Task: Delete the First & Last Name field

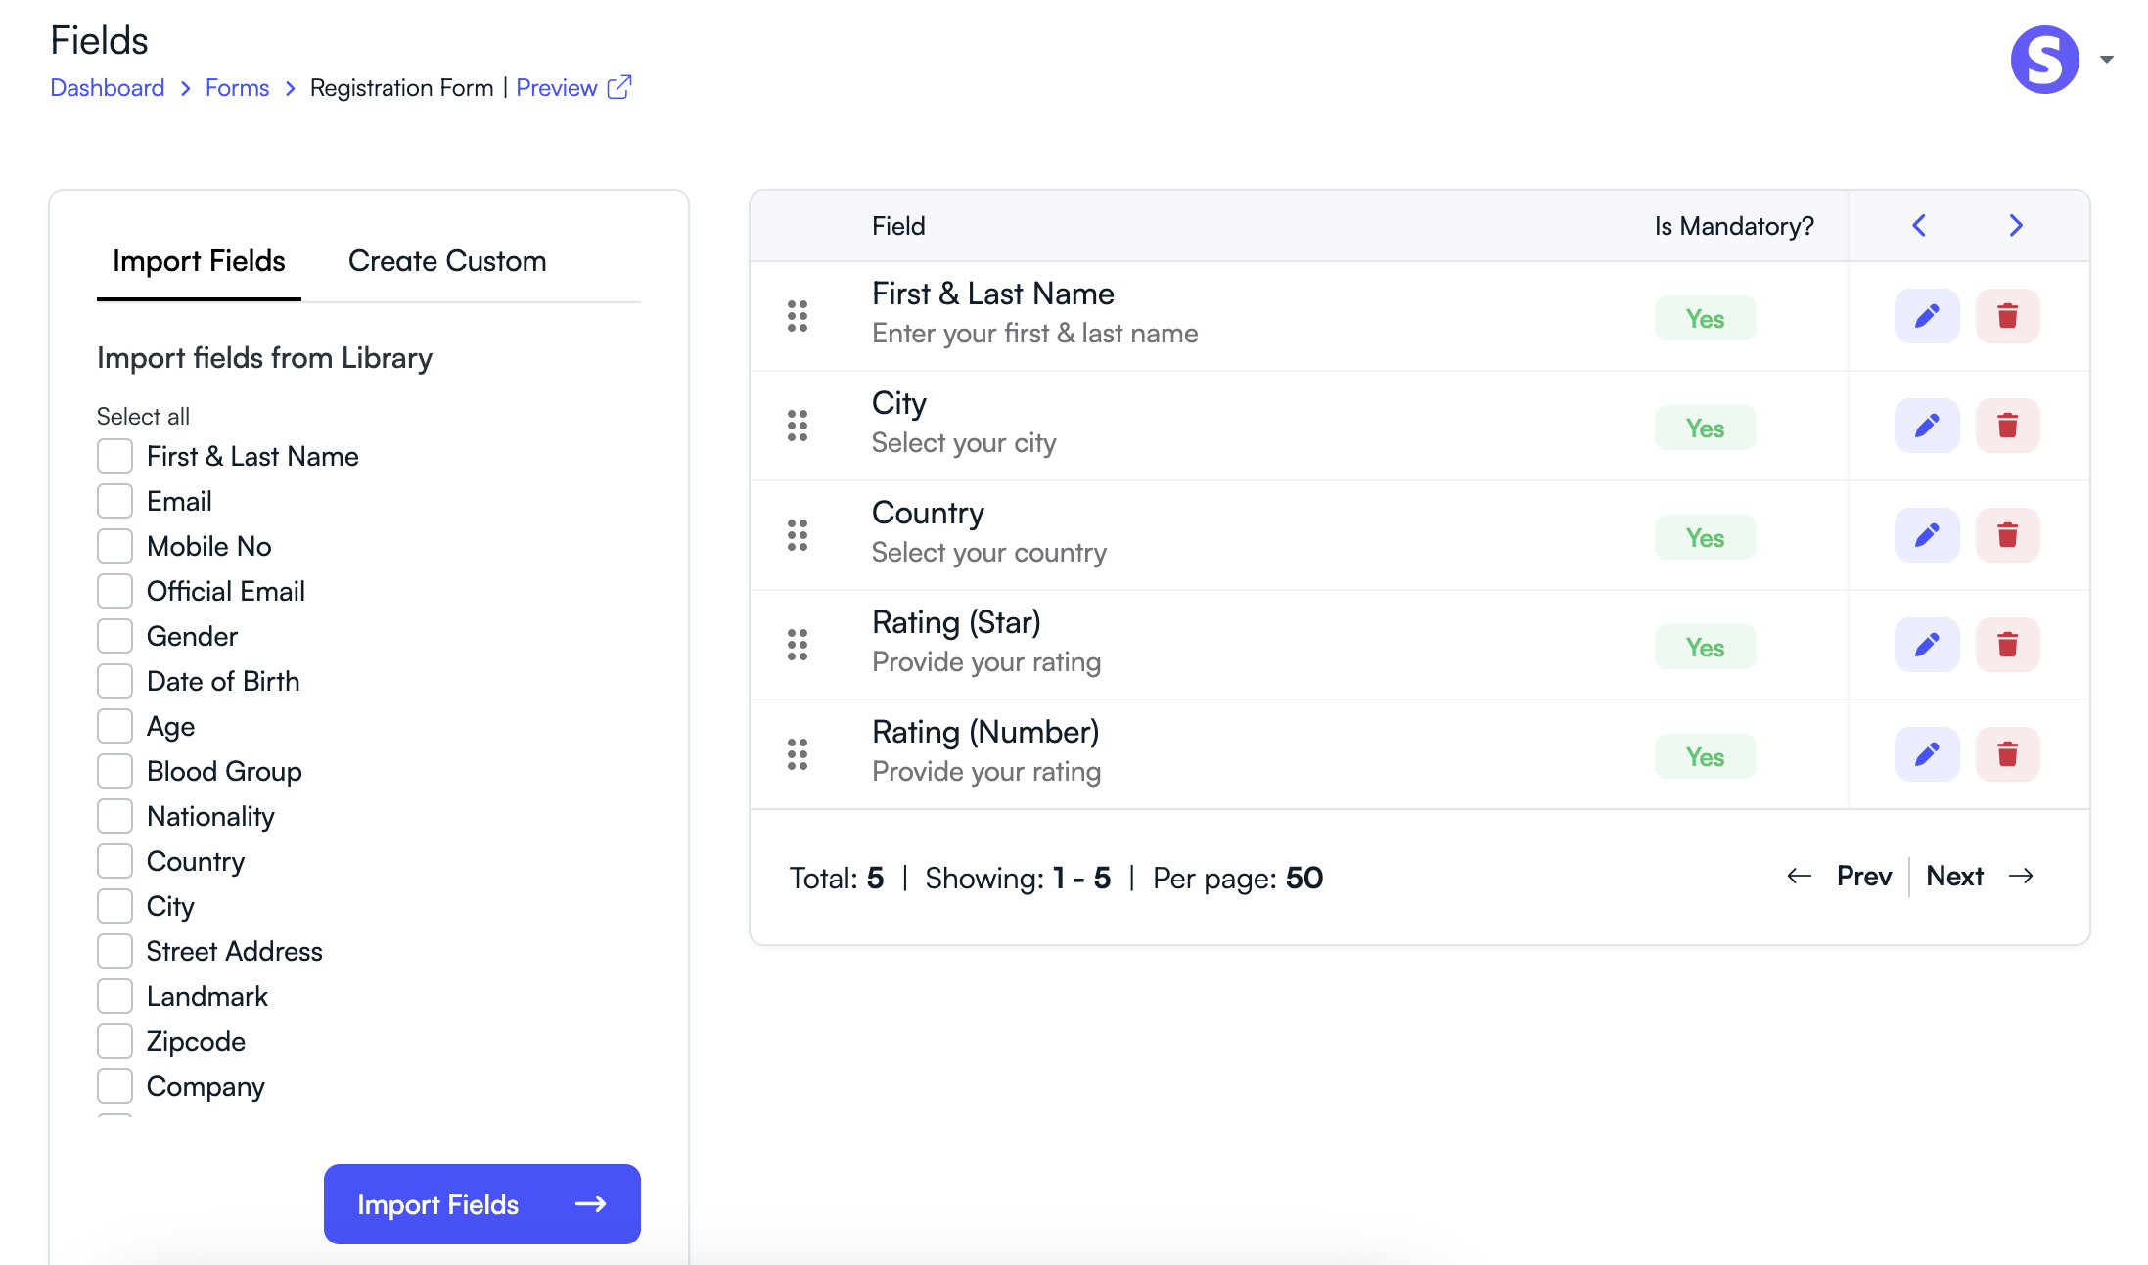Action: [2007, 316]
